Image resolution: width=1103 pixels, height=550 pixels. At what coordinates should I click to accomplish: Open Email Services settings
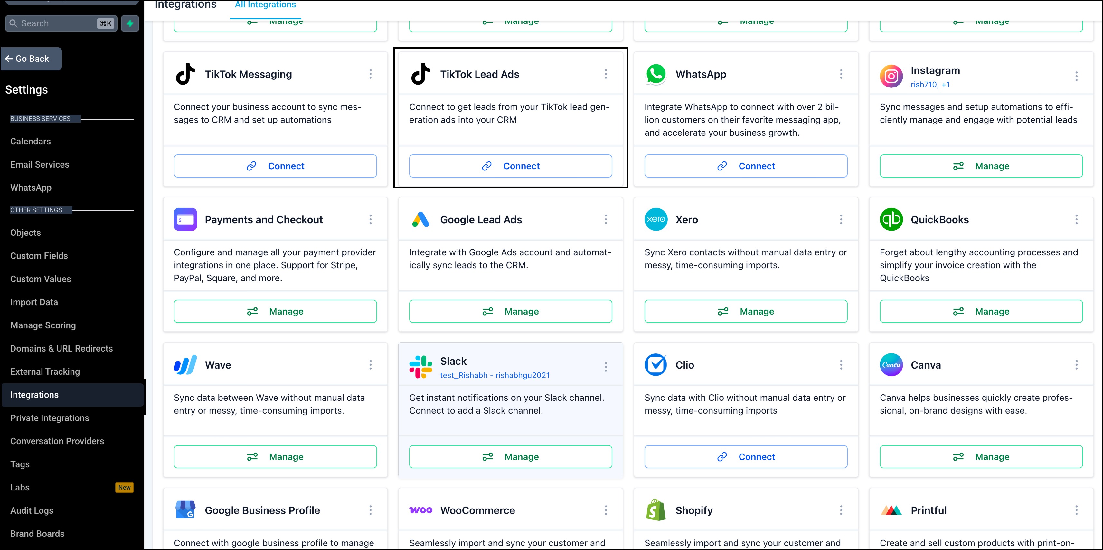tap(39, 164)
